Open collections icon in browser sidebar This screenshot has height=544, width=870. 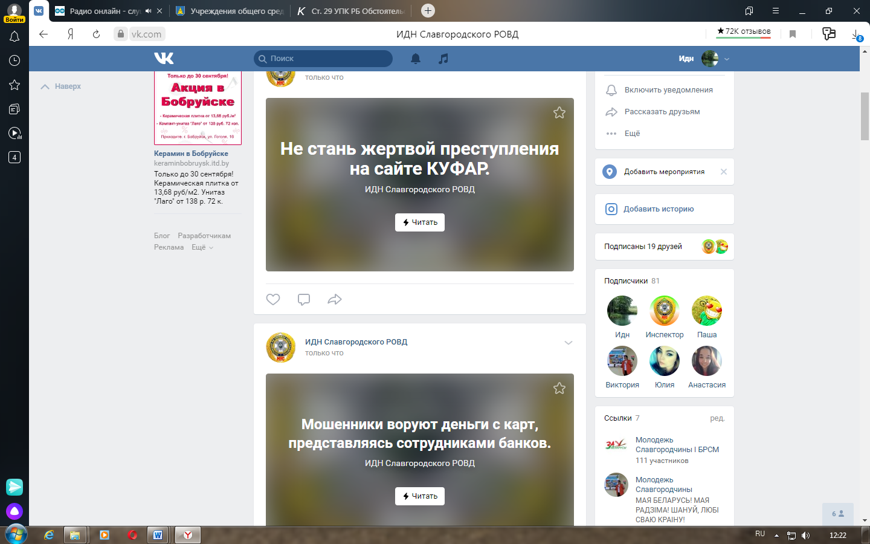point(14,109)
